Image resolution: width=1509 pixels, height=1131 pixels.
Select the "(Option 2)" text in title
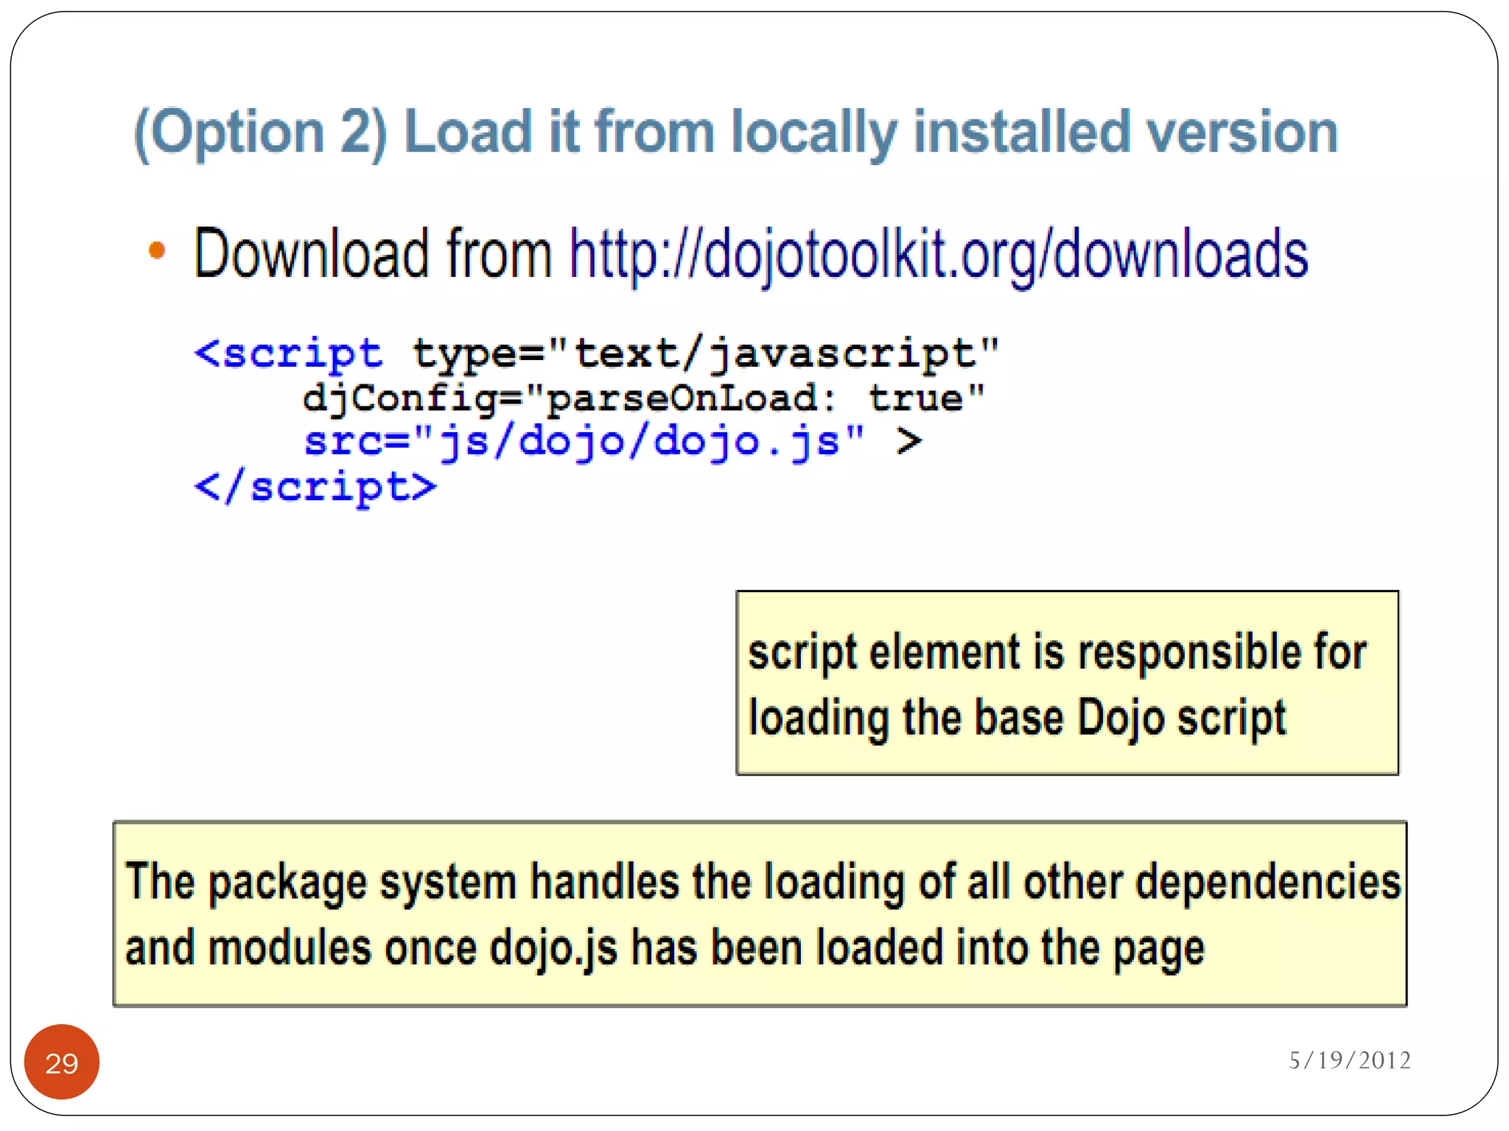tap(261, 133)
